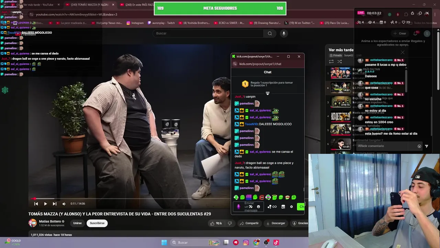Start YouTube voice search with the microphone
Image resolution: width=440 pixels, height=248 pixels.
tap(284, 33)
